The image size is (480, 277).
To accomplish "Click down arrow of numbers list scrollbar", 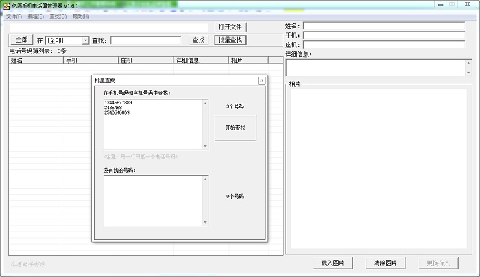I will point(206,146).
